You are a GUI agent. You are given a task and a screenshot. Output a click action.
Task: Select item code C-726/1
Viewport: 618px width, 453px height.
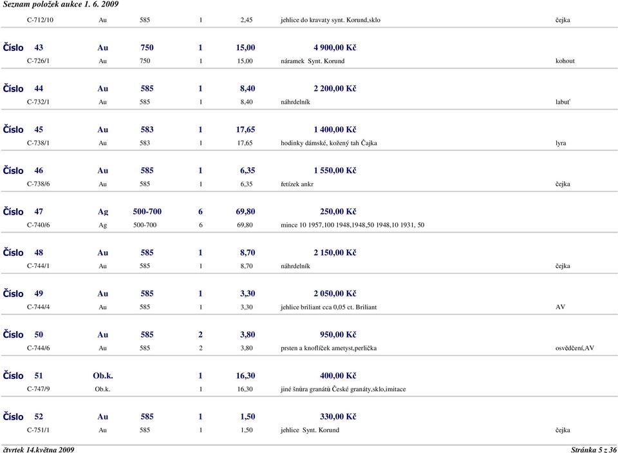[40, 61]
